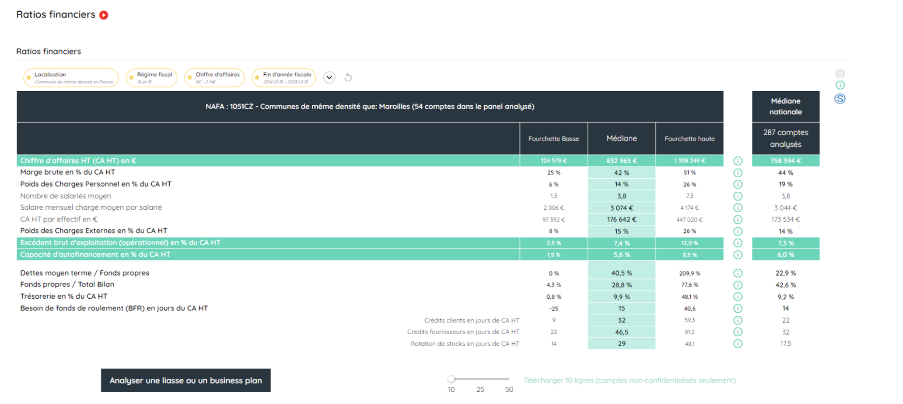Click the camera screenshot icon
Image resolution: width=903 pixels, height=404 pixels.
click(840, 73)
